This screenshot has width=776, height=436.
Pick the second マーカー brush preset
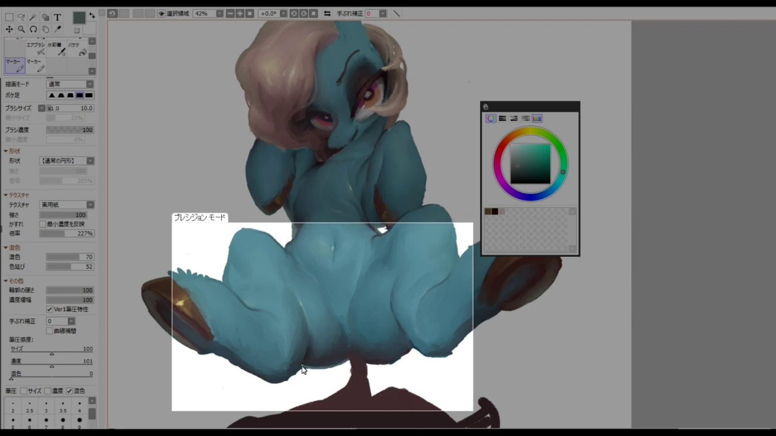(36, 65)
